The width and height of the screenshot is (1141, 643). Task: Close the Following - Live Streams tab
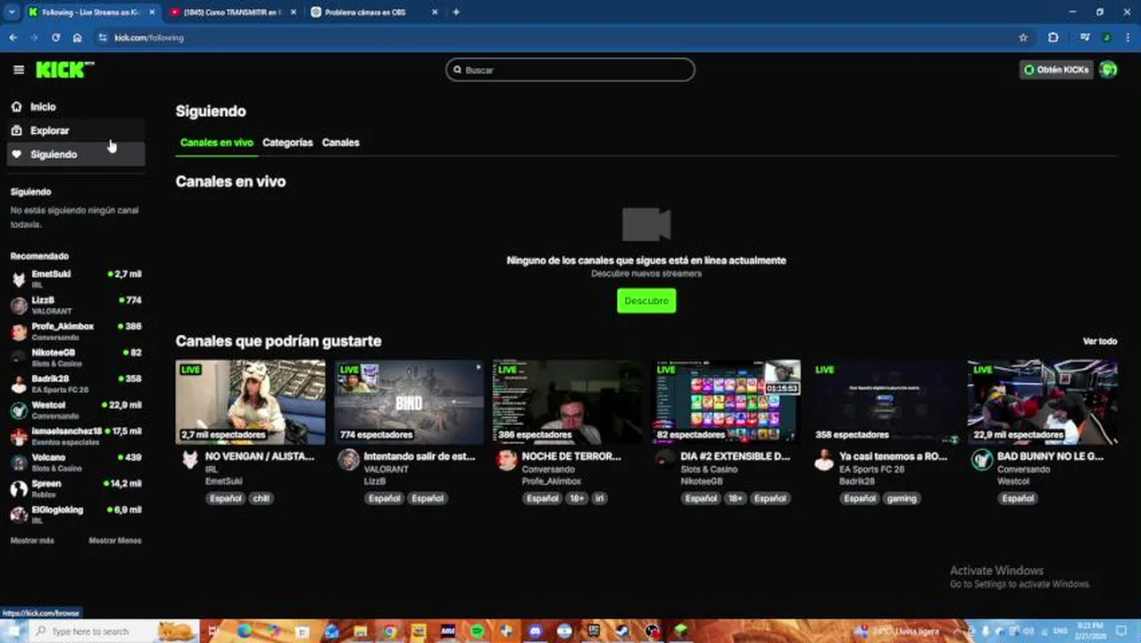tap(152, 13)
